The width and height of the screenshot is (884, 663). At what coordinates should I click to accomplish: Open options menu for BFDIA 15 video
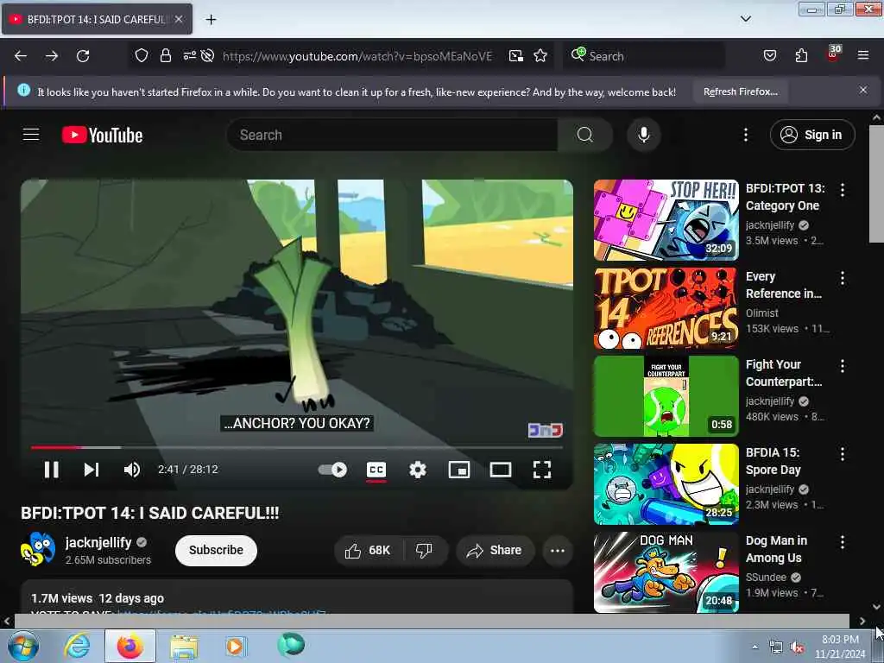(x=843, y=454)
